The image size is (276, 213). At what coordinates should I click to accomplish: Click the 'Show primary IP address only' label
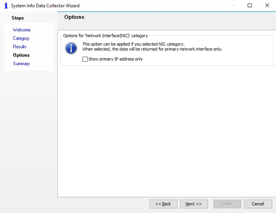point(115,59)
